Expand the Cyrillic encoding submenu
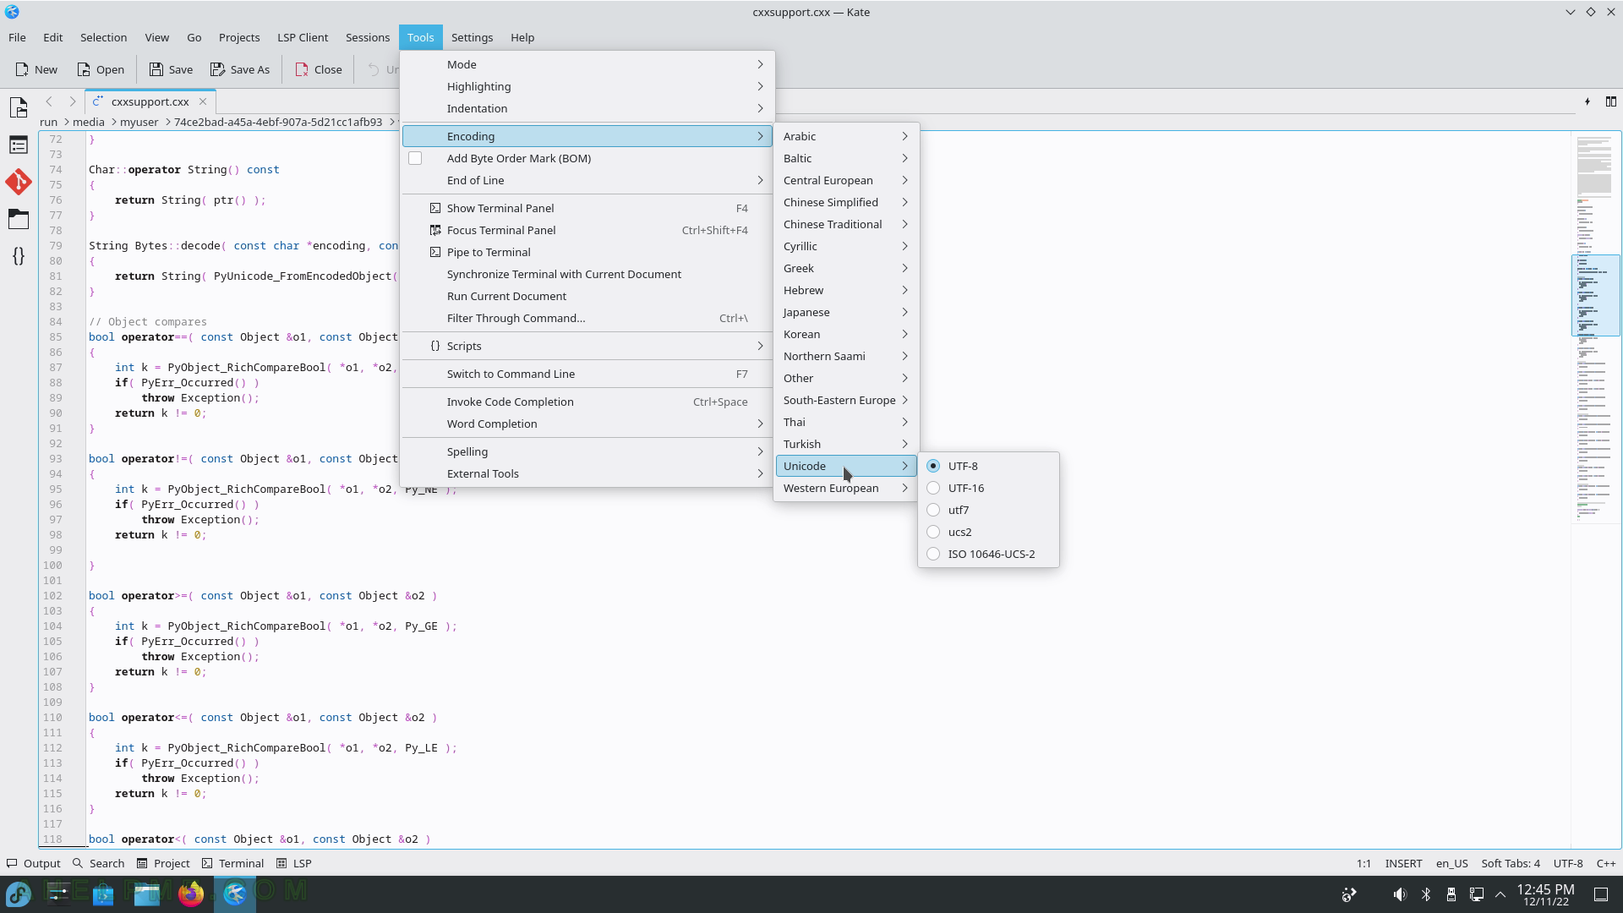The width and height of the screenshot is (1623, 913). click(x=846, y=246)
